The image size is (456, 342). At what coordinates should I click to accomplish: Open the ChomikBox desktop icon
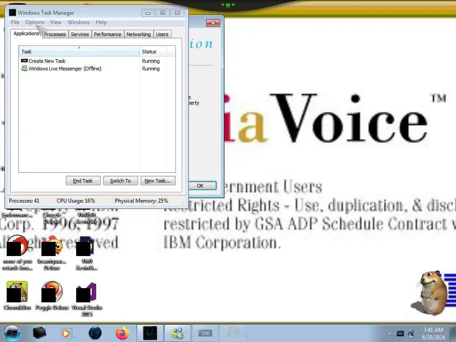[17, 296]
